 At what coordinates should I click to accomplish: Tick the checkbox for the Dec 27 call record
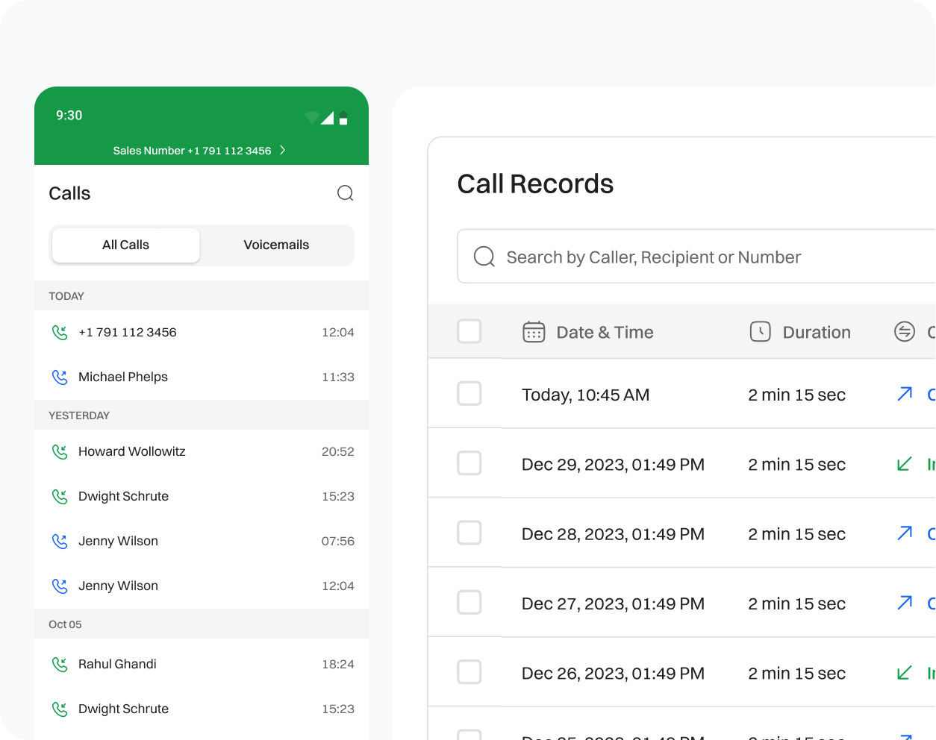point(469,602)
